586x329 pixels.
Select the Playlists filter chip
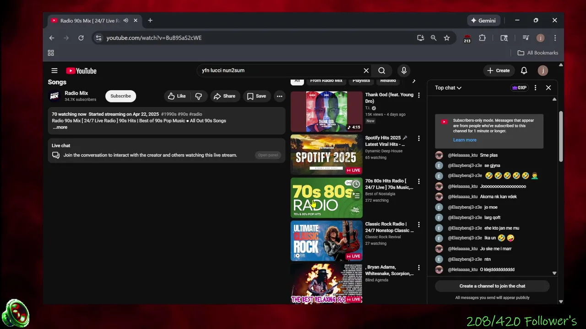tap(361, 81)
